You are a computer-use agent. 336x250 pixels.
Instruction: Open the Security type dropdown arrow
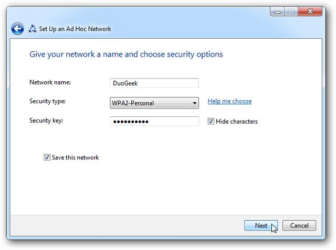(194, 103)
